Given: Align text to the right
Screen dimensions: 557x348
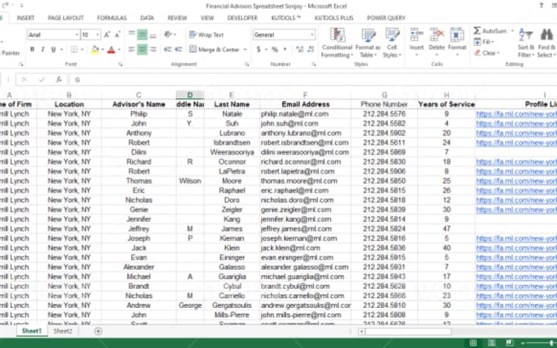Looking at the screenshot, I should click(153, 49).
